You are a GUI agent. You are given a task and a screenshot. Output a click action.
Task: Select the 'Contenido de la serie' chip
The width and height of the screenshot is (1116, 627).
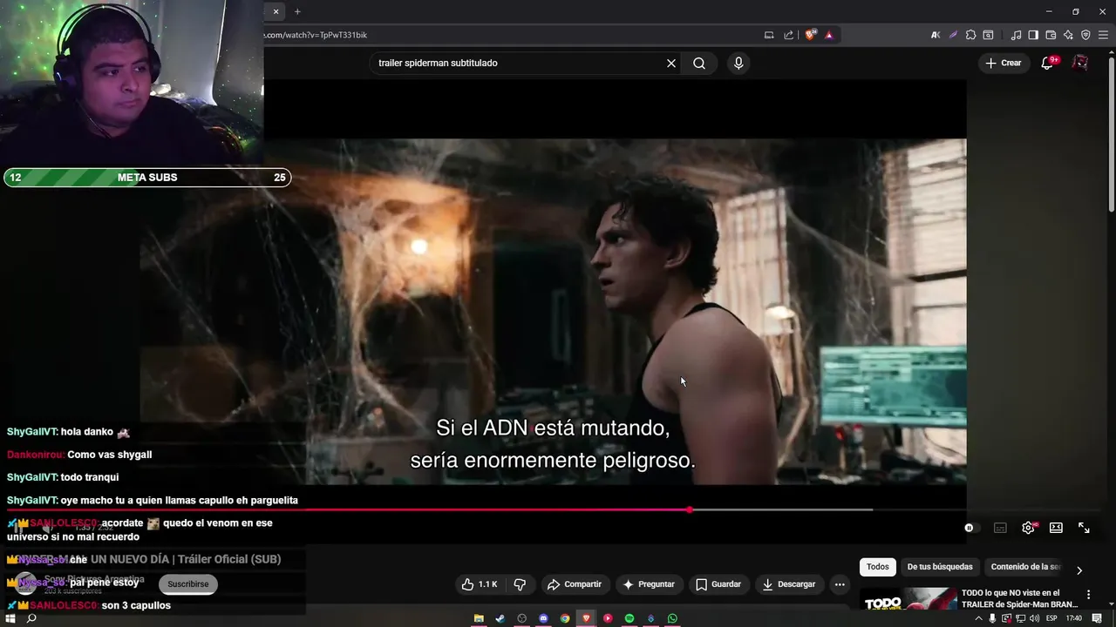[x=1025, y=567]
